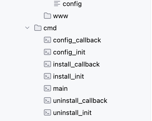Open the install_init file
Screen dimensions: 152x121
click(68, 77)
